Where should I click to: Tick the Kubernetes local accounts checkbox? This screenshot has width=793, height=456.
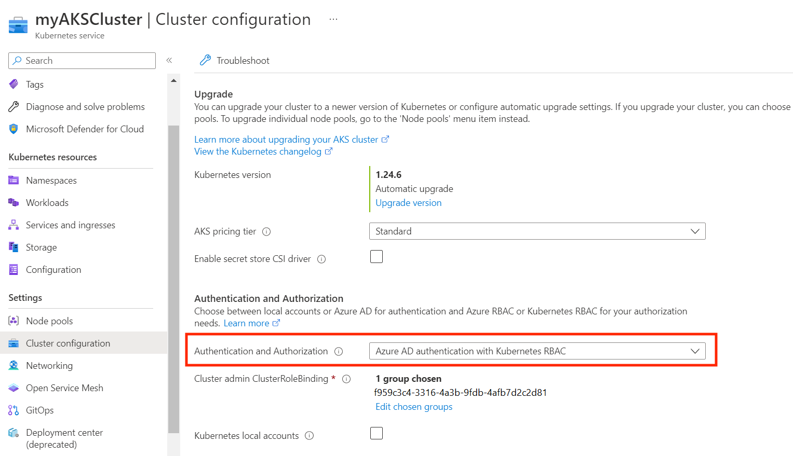377,433
